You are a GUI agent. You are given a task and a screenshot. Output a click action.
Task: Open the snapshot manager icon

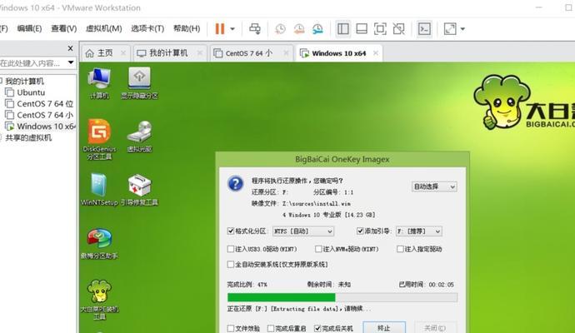tap(317, 29)
